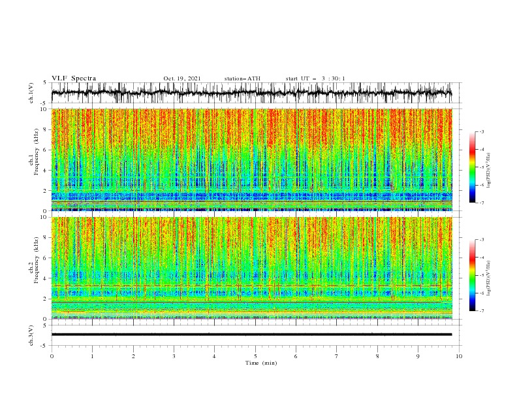Click the "-7" tick on ch.2 colorbar
The image size is (517, 400).
coord(482,311)
